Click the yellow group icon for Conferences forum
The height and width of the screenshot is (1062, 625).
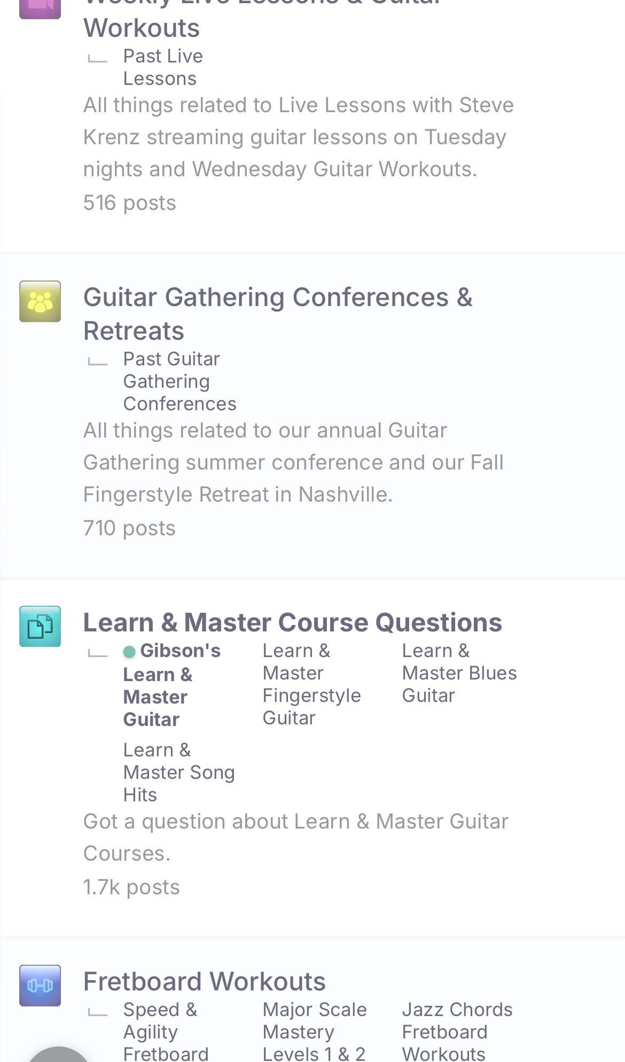[40, 301]
